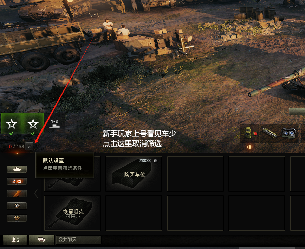Image resolution: width=305 pixels, height=249 pixels.
Task: Toggle the tank type filter button
Action: [x=17, y=169]
